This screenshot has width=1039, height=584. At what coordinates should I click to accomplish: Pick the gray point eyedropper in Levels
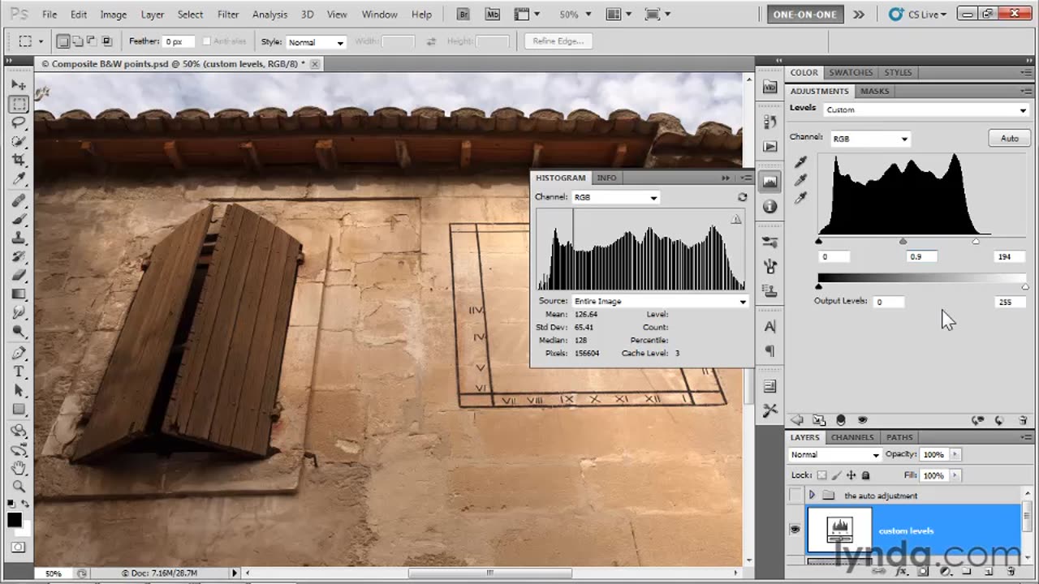coord(800,180)
